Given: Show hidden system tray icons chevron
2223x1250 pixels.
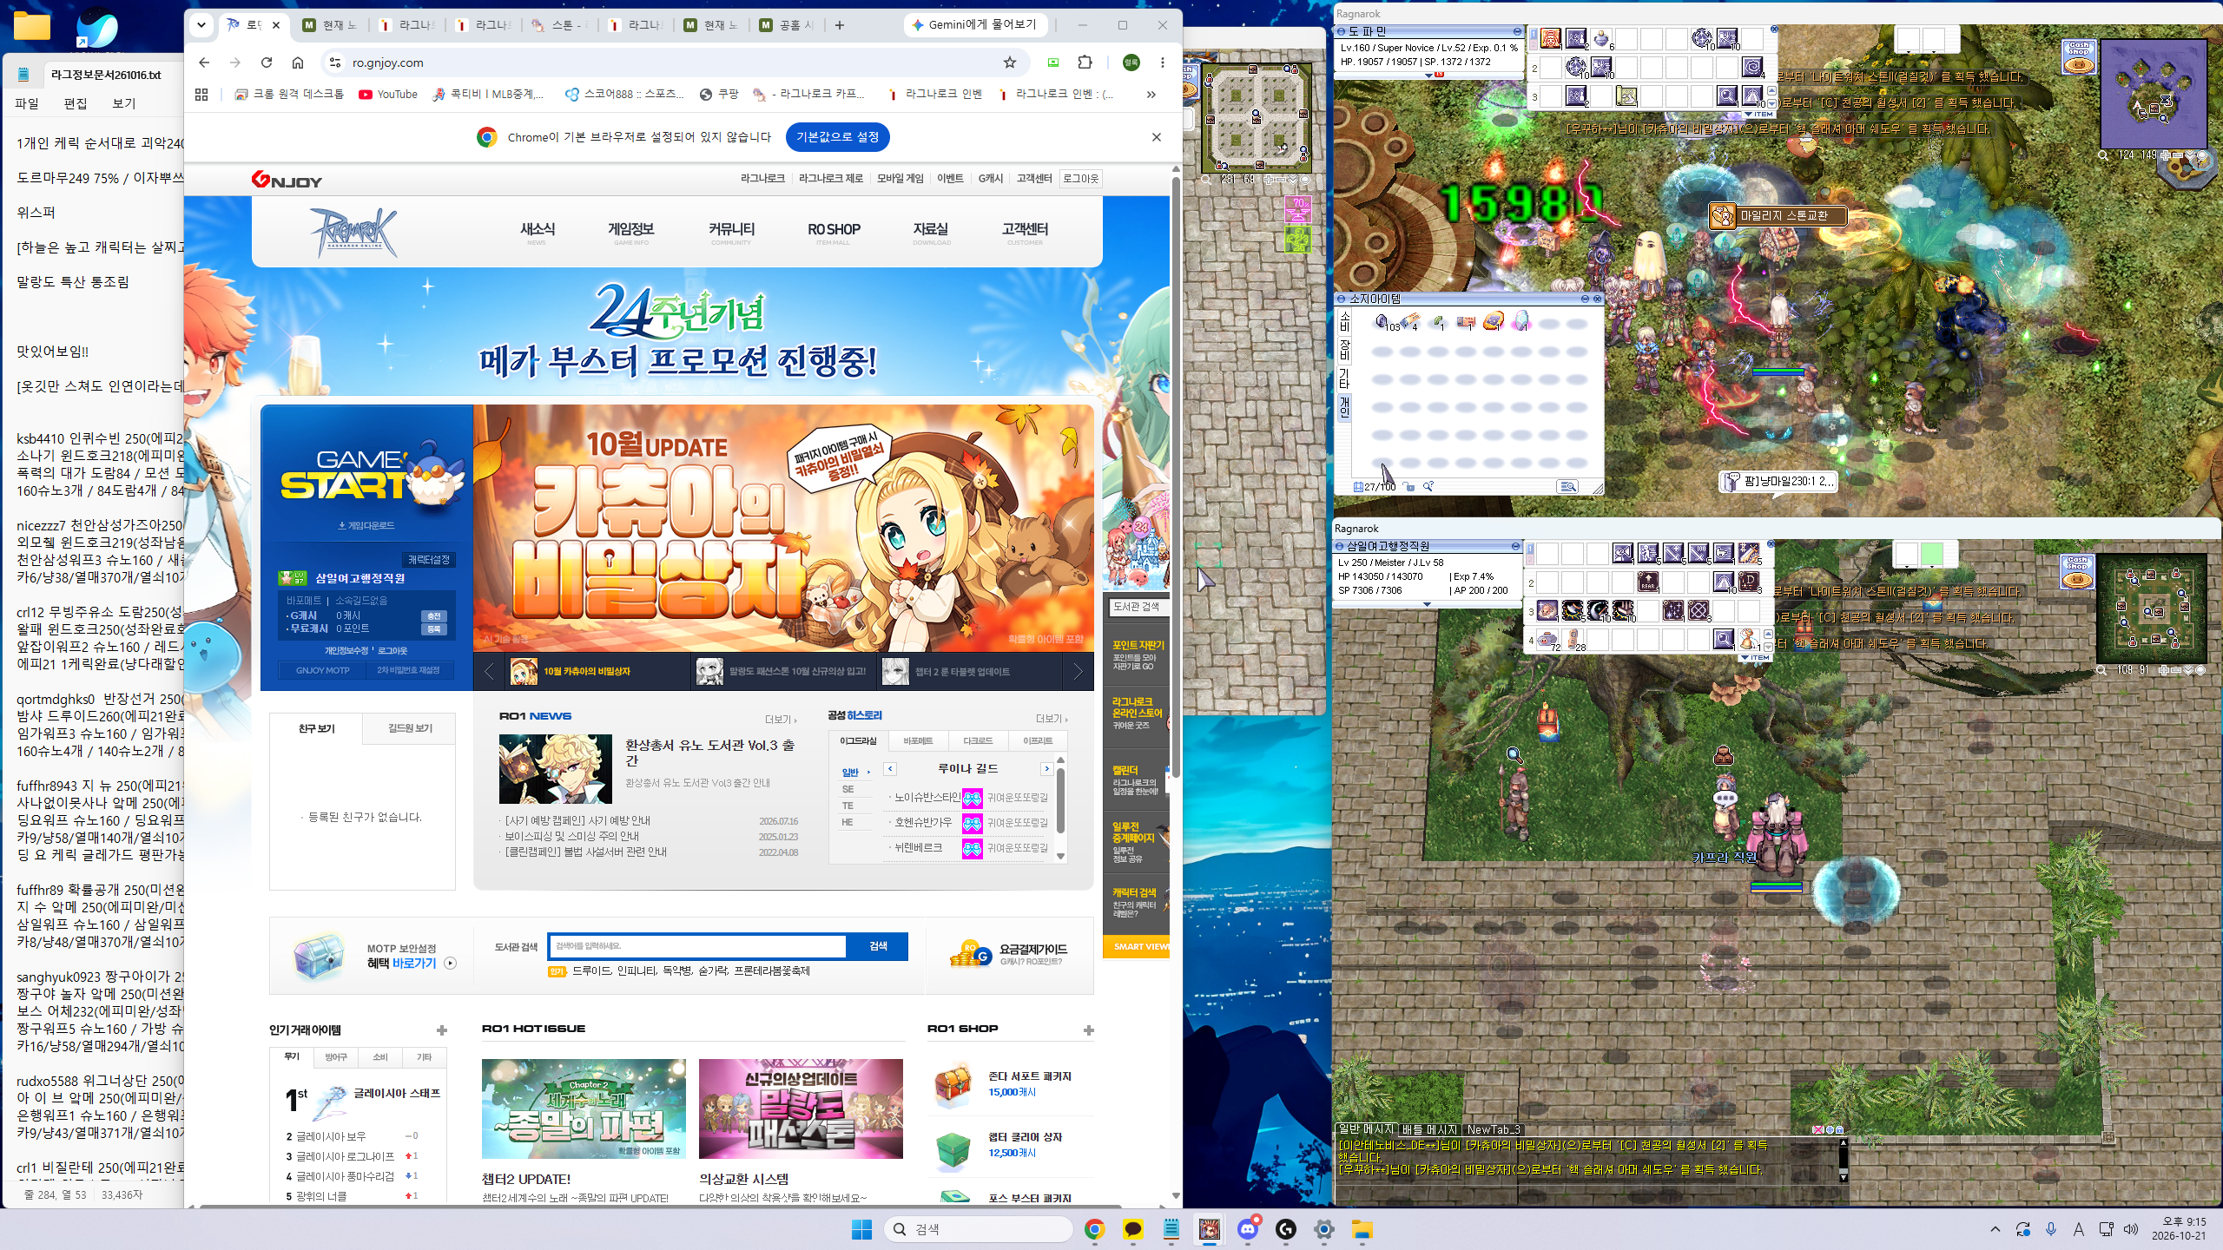Looking at the screenshot, I should [x=1995, y=1229].
